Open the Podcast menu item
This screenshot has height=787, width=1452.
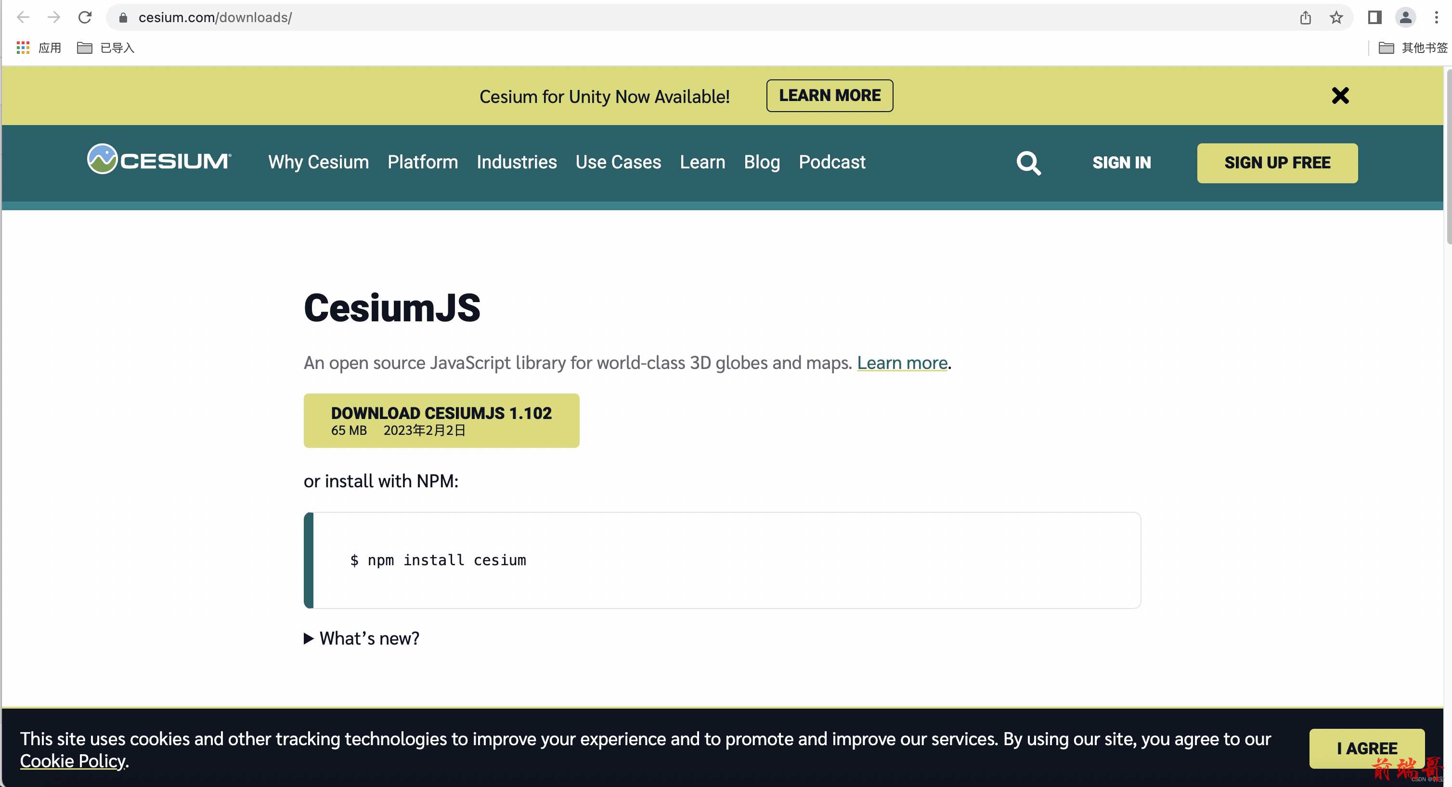(x=832, y=162)
